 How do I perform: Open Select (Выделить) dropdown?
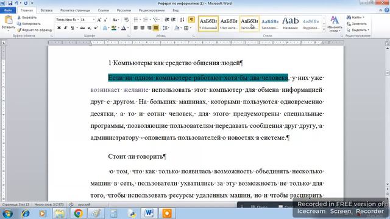[358, 30]
